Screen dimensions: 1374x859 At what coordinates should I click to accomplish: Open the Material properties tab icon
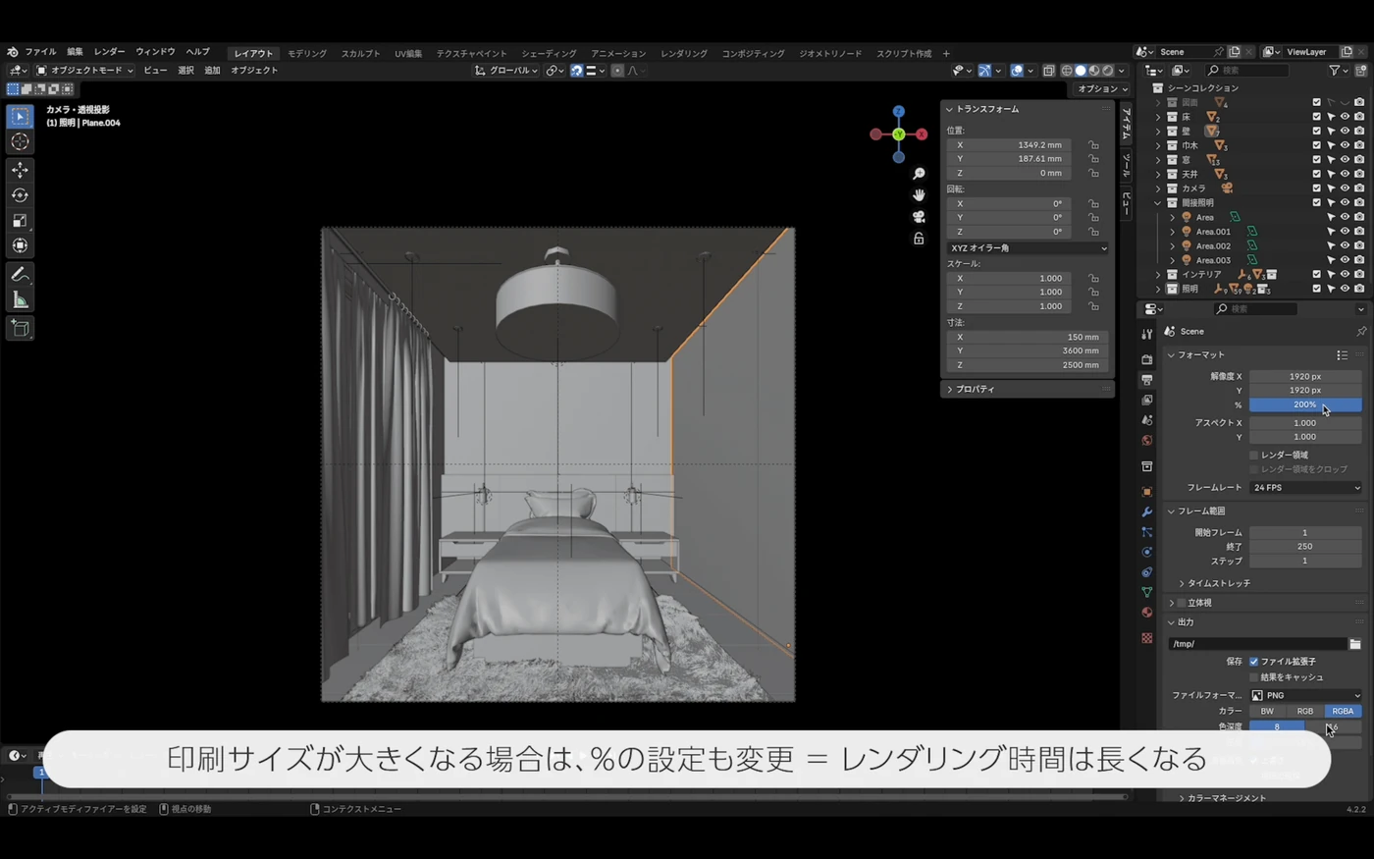pos(1146,613)
